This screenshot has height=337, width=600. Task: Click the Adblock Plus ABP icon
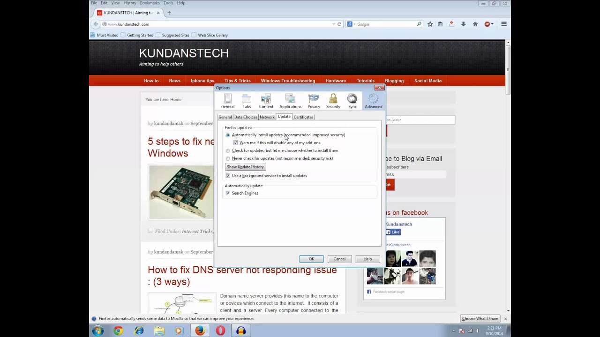(487, 24)
